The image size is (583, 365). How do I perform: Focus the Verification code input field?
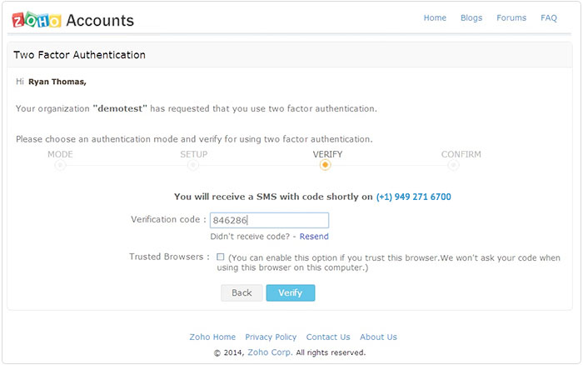click(269, 220)
